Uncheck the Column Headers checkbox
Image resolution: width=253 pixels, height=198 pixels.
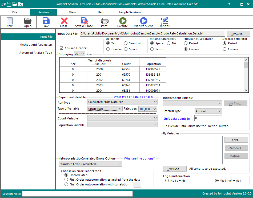click(62, 48)
